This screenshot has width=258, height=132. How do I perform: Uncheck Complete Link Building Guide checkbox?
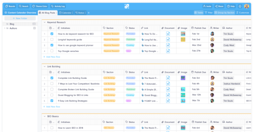(x=52, y=78)
